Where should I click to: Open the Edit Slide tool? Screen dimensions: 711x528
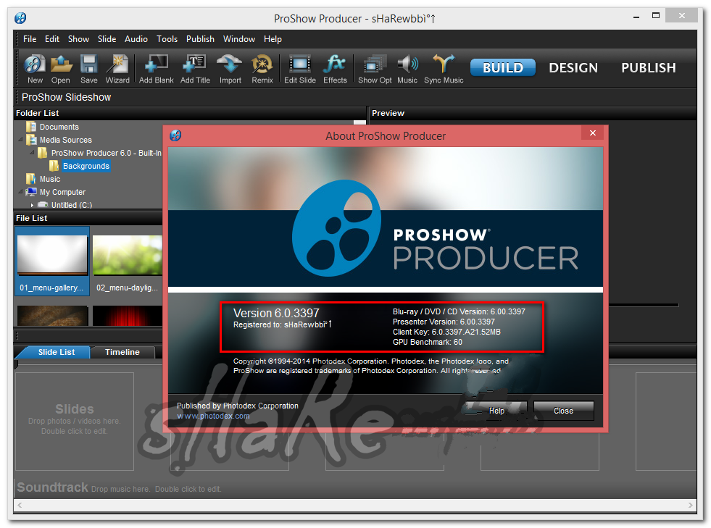click(x=300, y=69)
